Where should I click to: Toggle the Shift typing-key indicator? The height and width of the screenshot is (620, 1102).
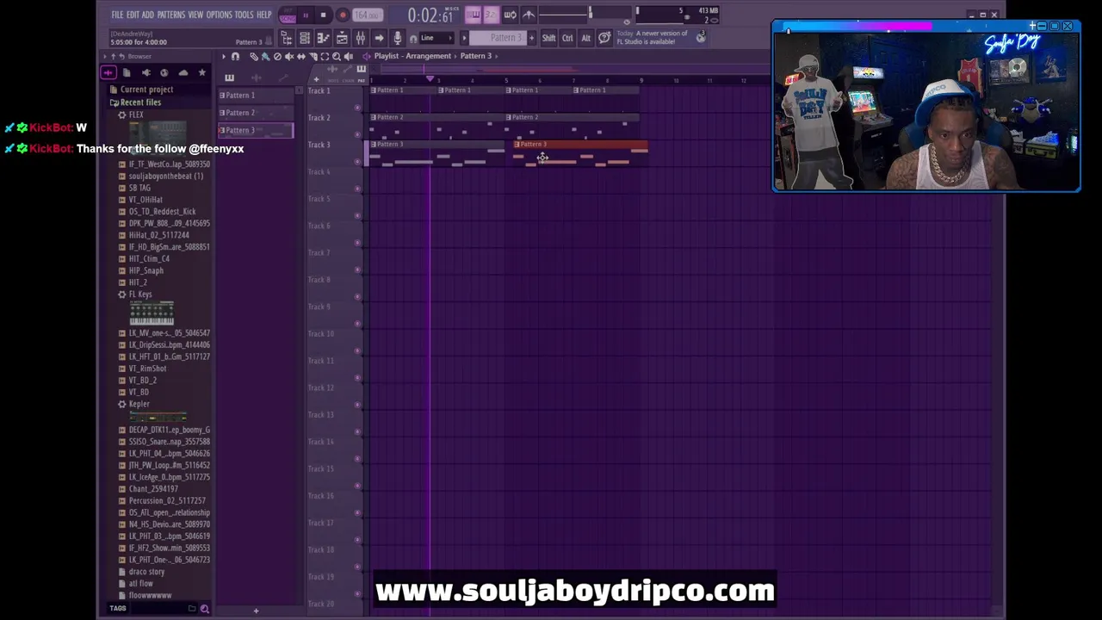point(548,38)
